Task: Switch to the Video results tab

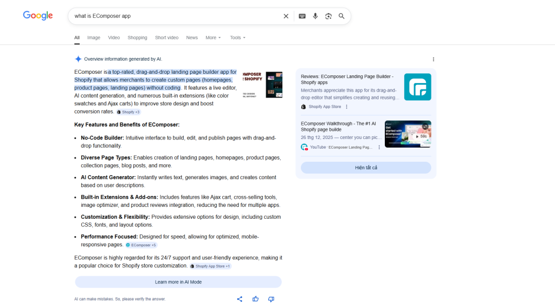Action: click(114, 38)
